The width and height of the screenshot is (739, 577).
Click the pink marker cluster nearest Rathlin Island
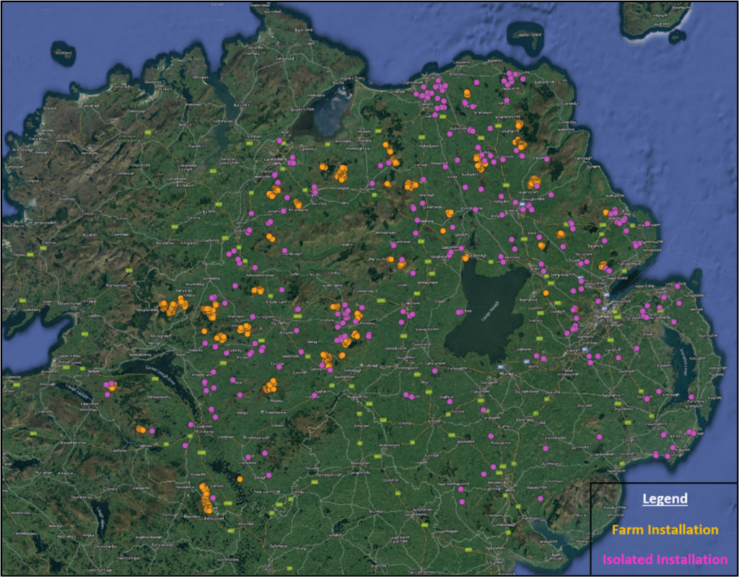[x=513, y=79]
